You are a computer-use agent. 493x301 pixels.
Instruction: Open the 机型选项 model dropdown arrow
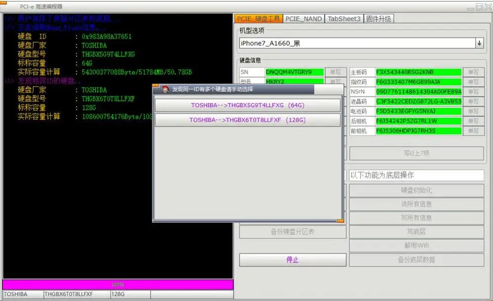point(479,43)
